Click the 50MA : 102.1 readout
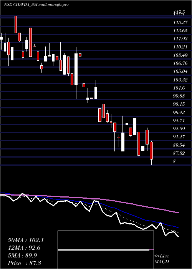 click(x=26, y=240)
